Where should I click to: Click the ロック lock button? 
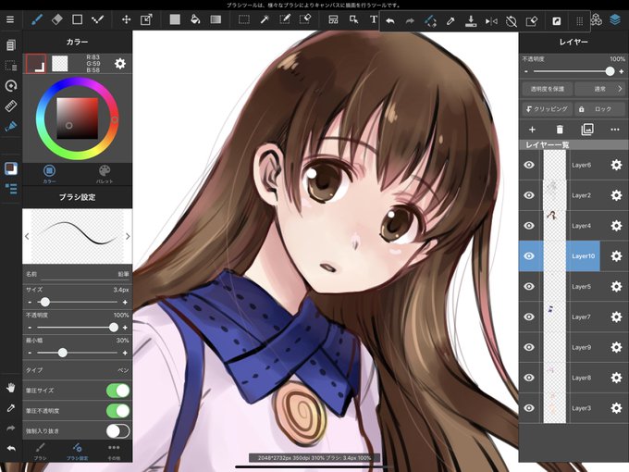[599, 109]
